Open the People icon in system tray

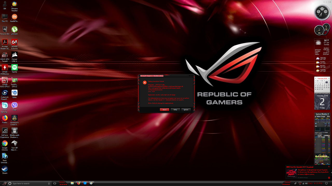[x=295, y=183]
